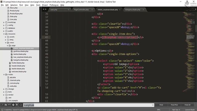Open the Project menu
197x111 pixels.
click(x=45, y=5)
